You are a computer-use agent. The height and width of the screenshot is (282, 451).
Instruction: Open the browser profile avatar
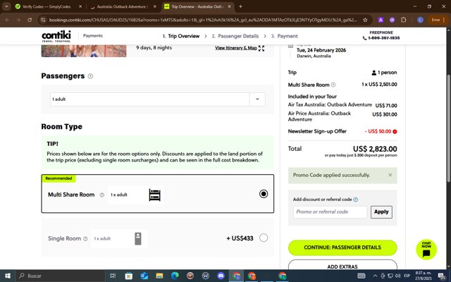420,20
